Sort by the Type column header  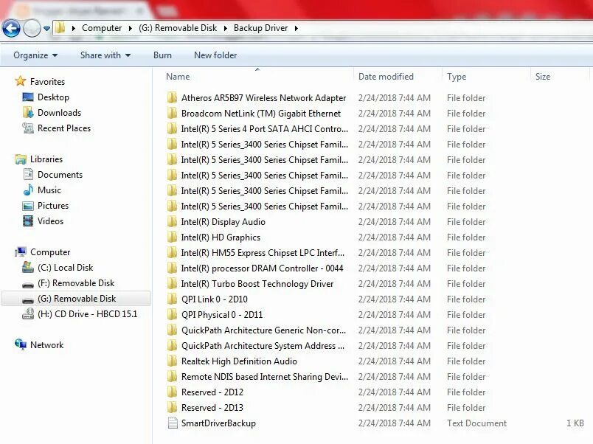(x=457, y=77)
